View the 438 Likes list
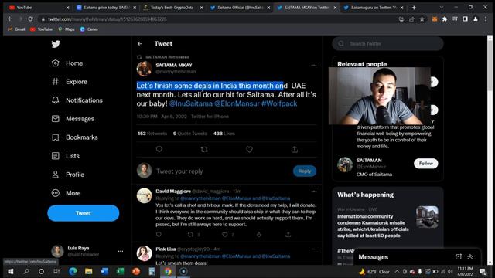This screenshot has width=495, height=278. tap(224, 134)
